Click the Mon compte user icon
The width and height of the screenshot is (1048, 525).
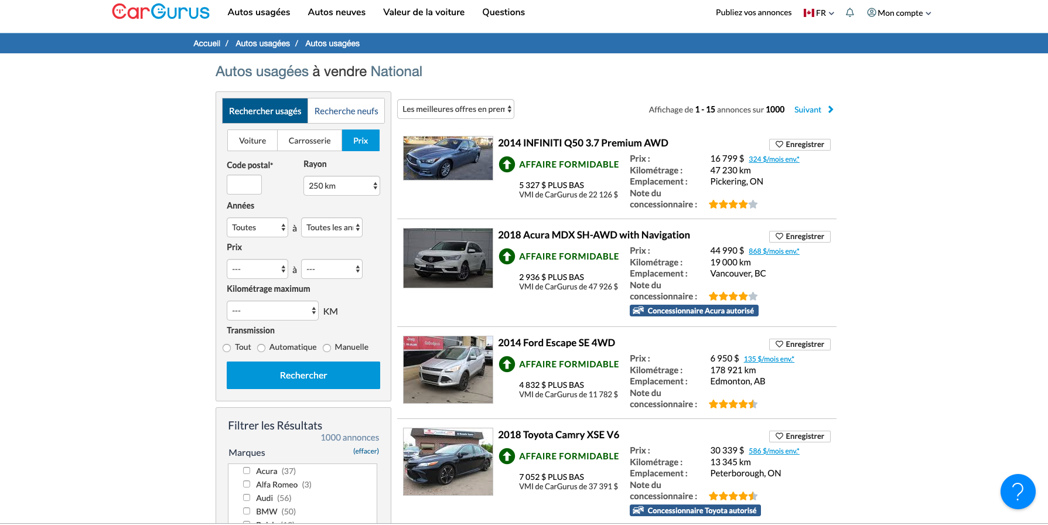point(872,12)
